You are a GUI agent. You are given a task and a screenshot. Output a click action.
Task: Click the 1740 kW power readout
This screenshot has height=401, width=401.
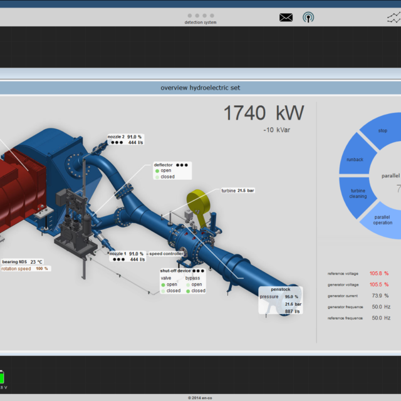264,113
